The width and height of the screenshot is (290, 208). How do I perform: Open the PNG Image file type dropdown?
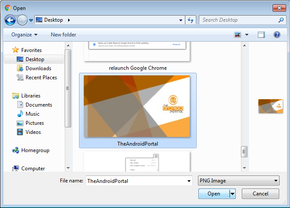[x=239, y=181]
